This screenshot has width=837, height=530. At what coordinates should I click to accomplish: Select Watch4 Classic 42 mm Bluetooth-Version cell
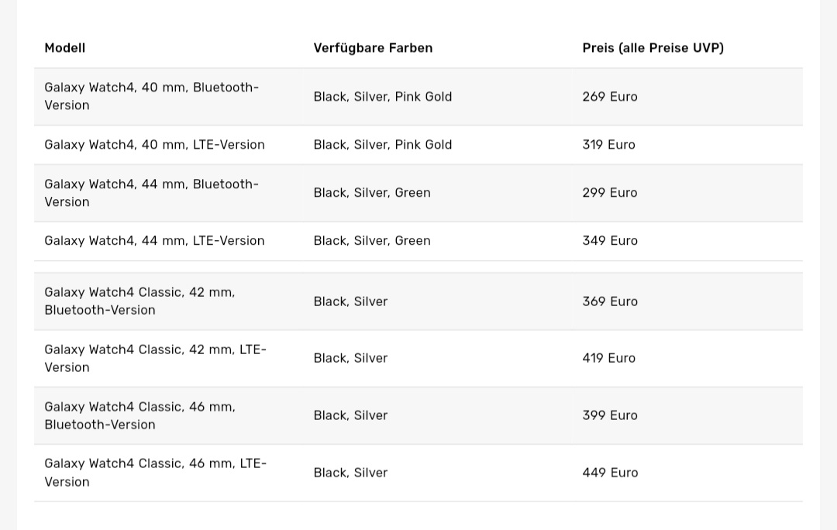139,301
